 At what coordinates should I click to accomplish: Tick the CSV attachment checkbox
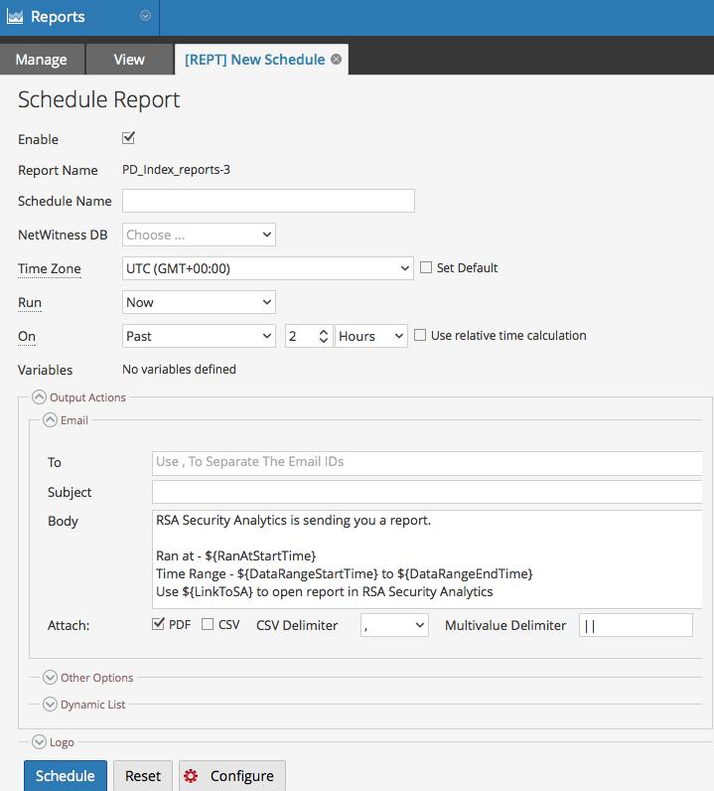[x=208, y=624]
